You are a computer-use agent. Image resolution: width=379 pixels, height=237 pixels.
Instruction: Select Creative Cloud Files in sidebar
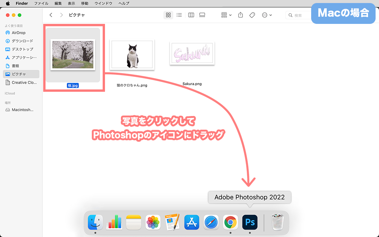click(21, 82)
